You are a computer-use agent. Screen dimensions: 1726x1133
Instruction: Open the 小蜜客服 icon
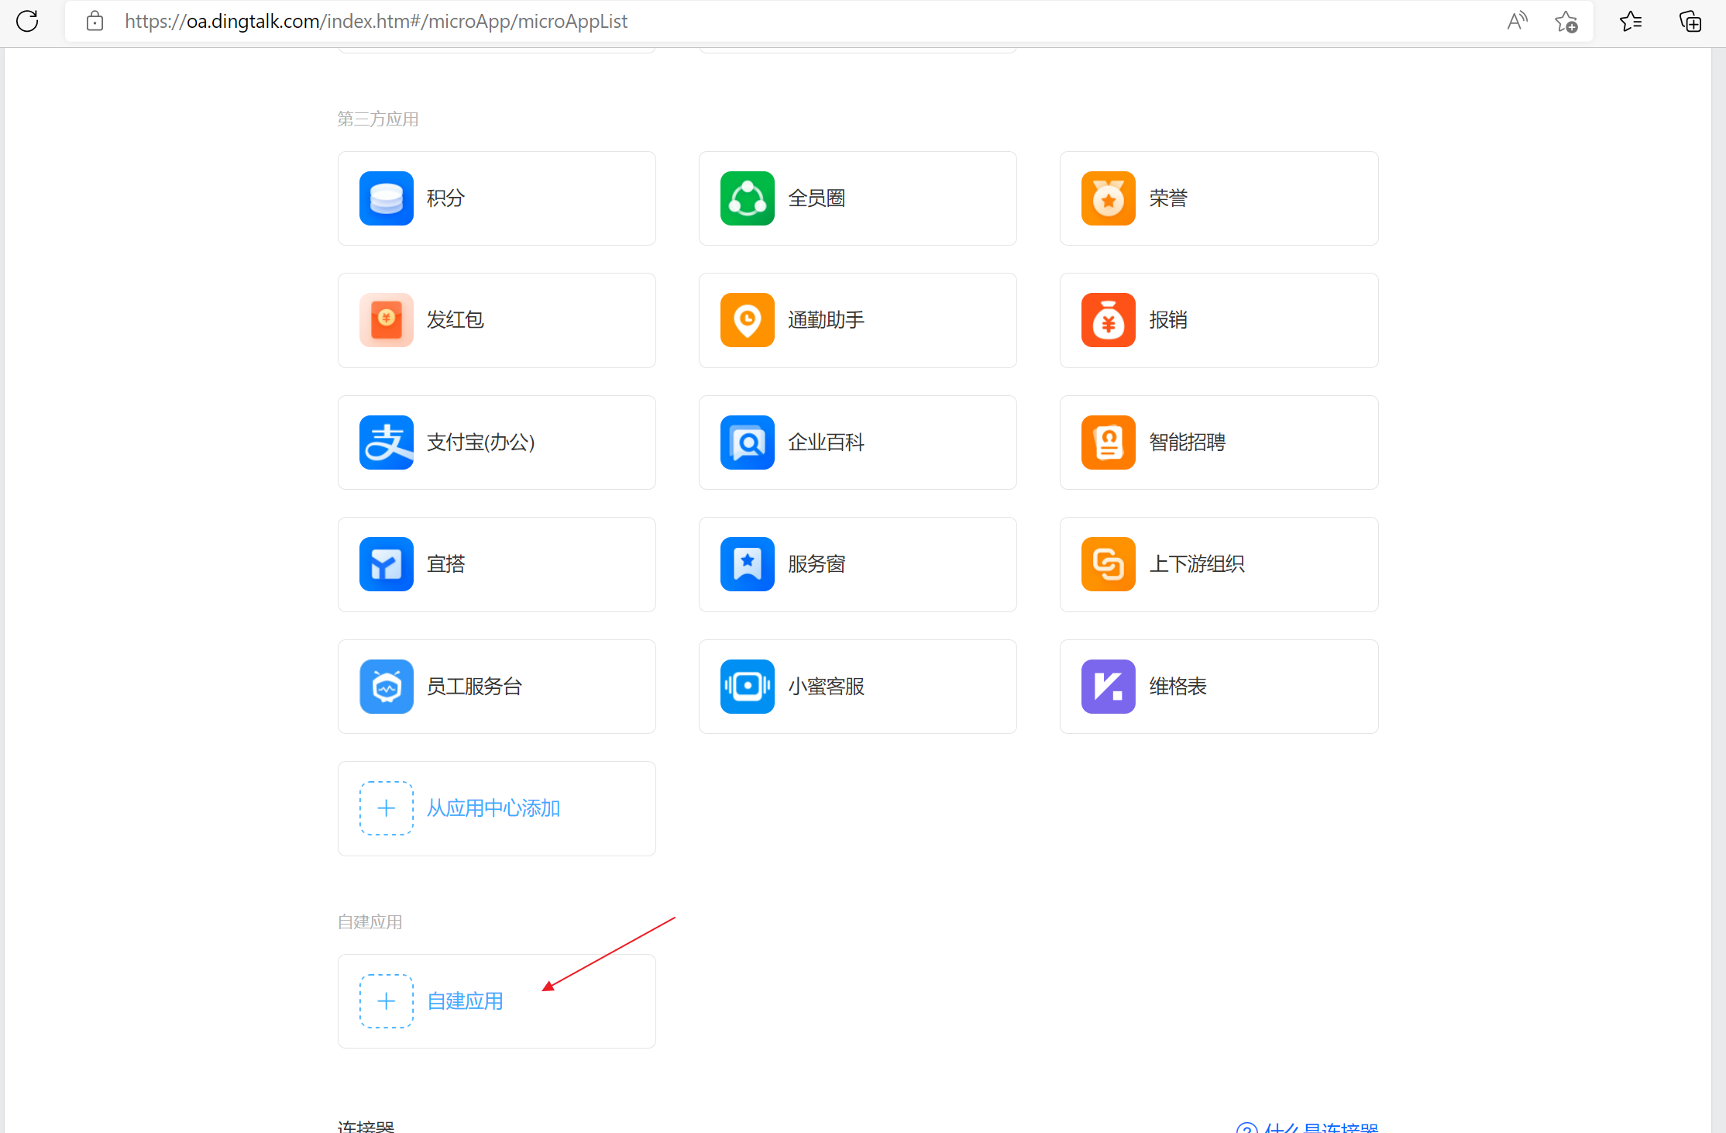pyautogui.click(x=748, y=687)
